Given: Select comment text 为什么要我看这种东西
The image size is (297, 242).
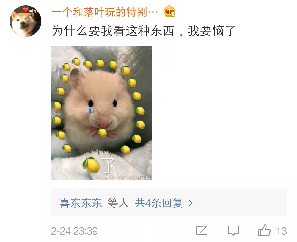Looking at the screenshot, I should [x=113, y=31].
